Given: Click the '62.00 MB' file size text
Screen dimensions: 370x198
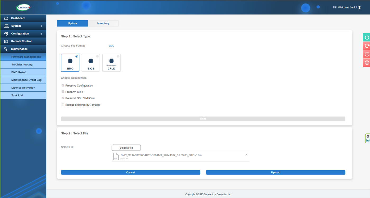Looking at the screenshot, I should pos(124,159).
